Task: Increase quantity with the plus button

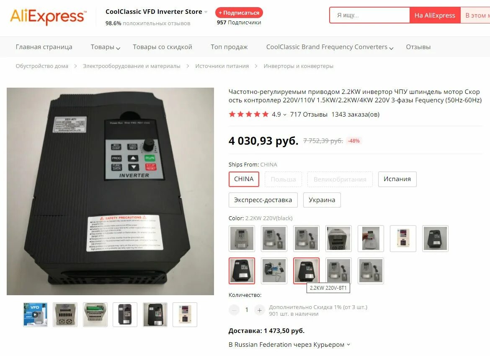Action: pyautogui.click(x=259, y=310)
